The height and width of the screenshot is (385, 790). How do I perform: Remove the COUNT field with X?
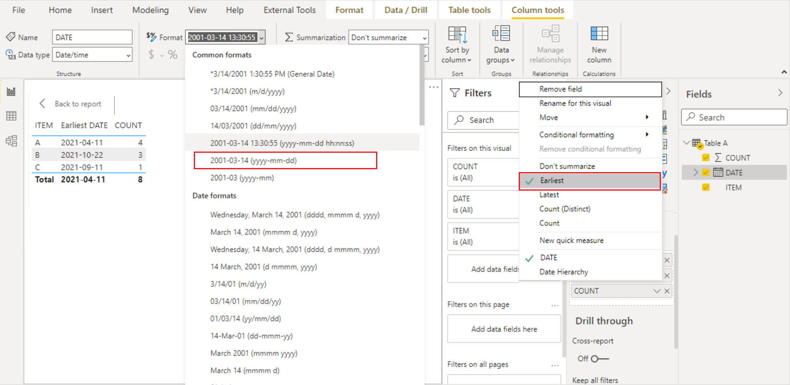(667, 291)
